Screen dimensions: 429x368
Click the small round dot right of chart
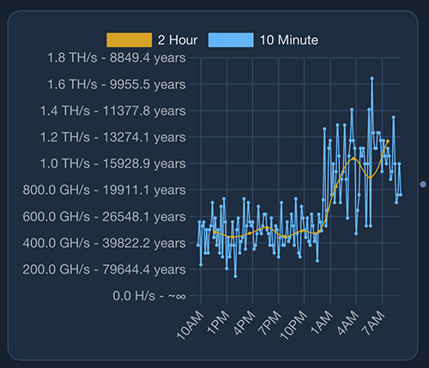point(423,184)
